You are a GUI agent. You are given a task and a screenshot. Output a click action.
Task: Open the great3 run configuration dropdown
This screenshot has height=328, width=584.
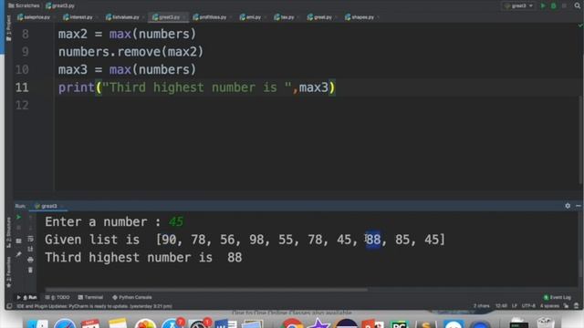coord(518,5)
